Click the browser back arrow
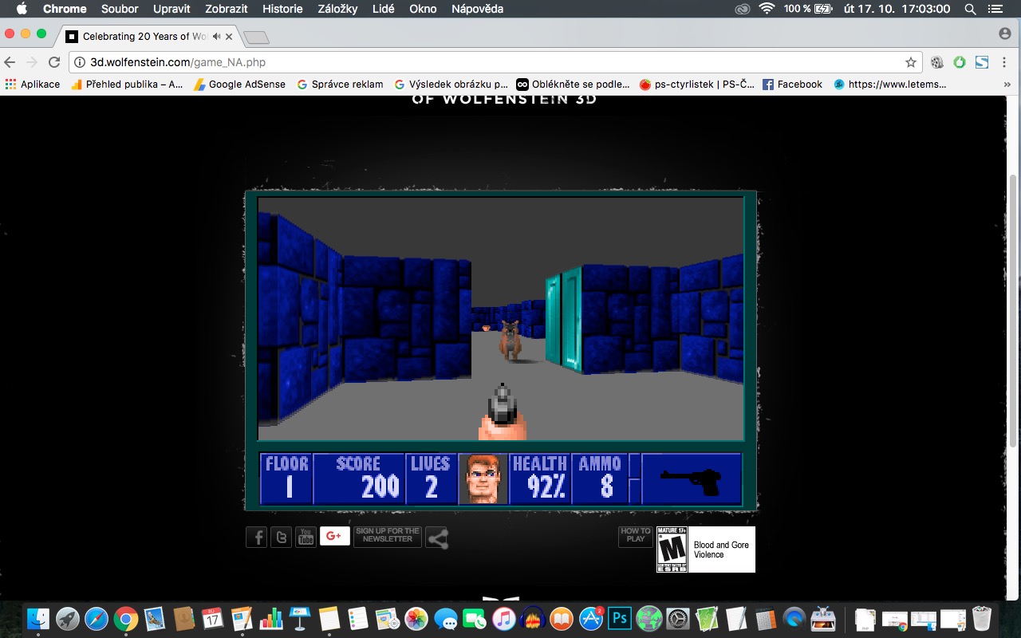1021x638 pixels. click(10, 62)
